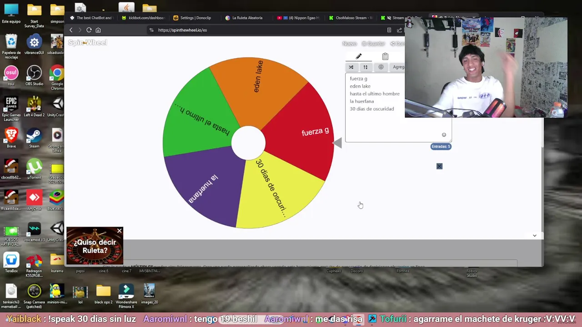The height and width of the screenshot is (327, 582).
Task: Close the small square popup with X
Action: click(x=439, y=166)
